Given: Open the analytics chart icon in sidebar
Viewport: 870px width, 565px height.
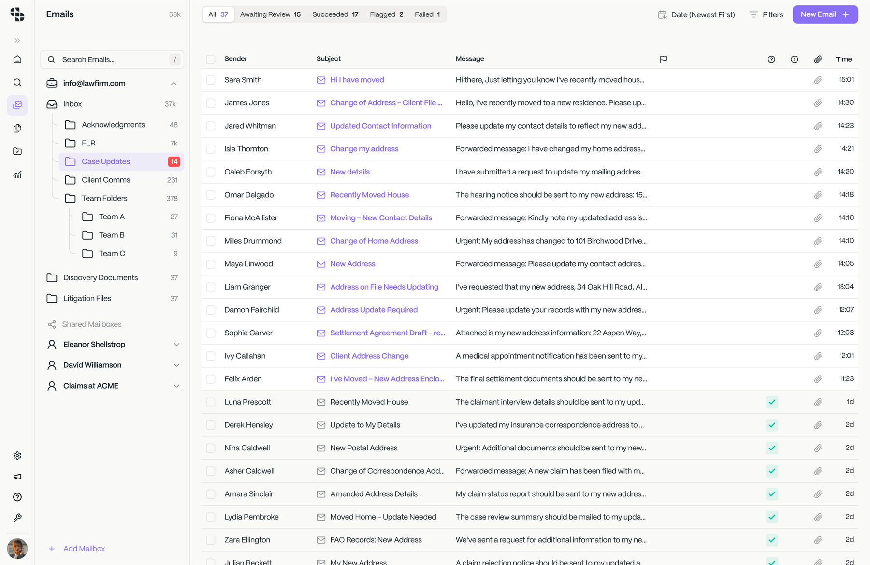Looking at the screenshot, I should 17,174.
